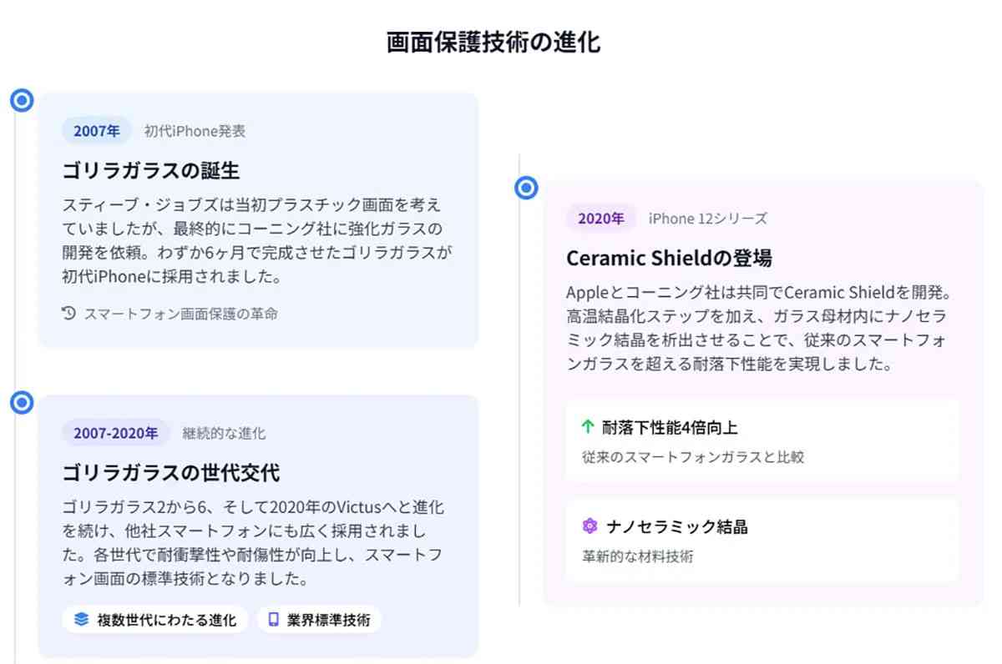Click the 2020年 timeline marker dot
1002x664 pixels.
pyautogui.click(x=525, y=189)
